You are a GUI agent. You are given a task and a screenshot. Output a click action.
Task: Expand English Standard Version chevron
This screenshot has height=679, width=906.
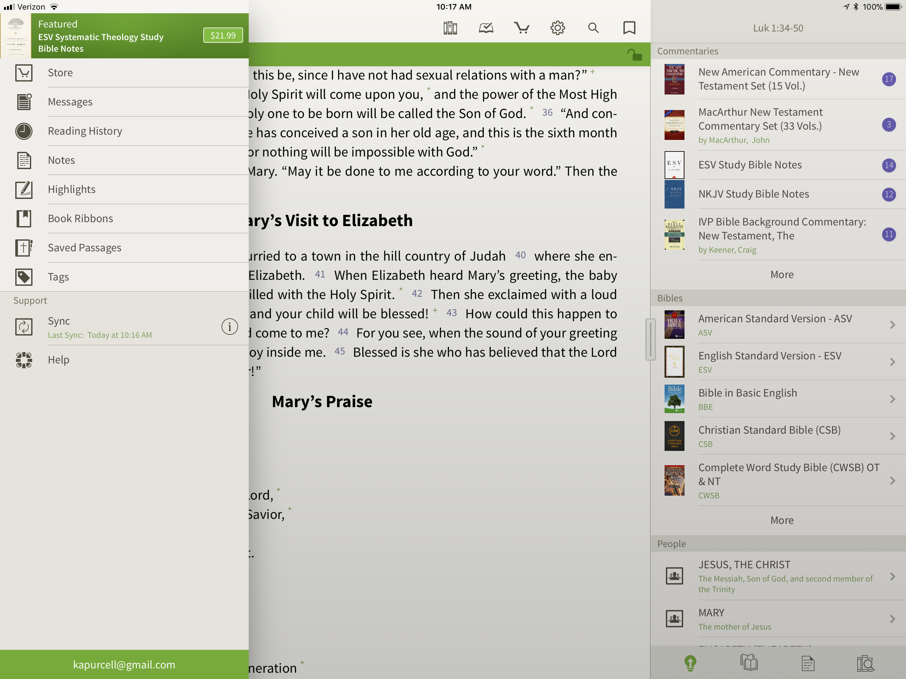click(893, 362)
